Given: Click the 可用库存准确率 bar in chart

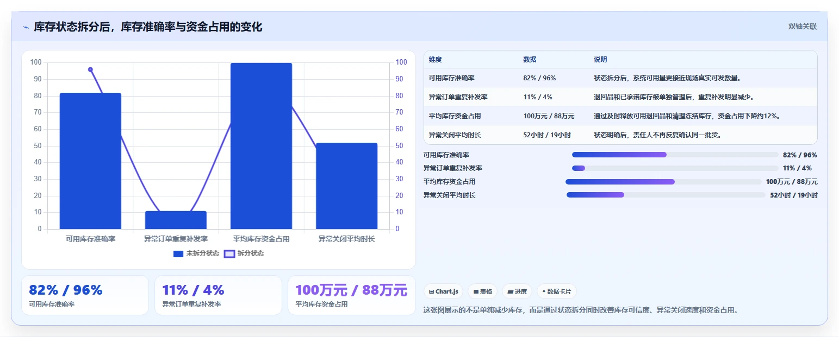Looking at the screenshot, I should click(x=90, y=161).
